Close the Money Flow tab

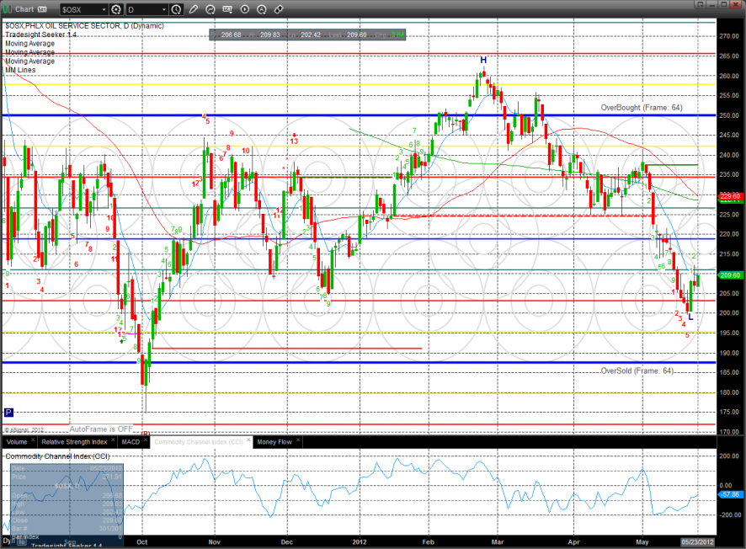298,441
